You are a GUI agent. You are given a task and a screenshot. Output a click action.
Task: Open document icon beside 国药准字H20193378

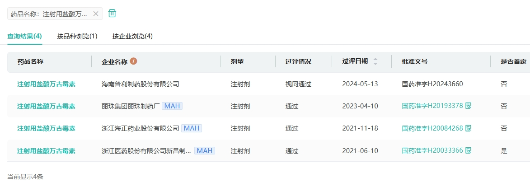468,106
